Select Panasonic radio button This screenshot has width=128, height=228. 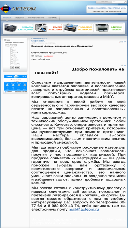pos(11,60)
